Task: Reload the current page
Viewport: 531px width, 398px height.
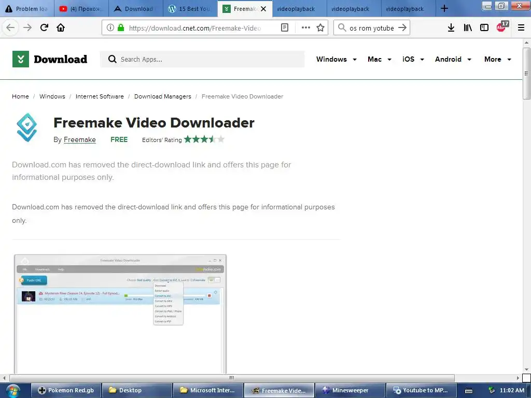Action: (x=45, y=27)
